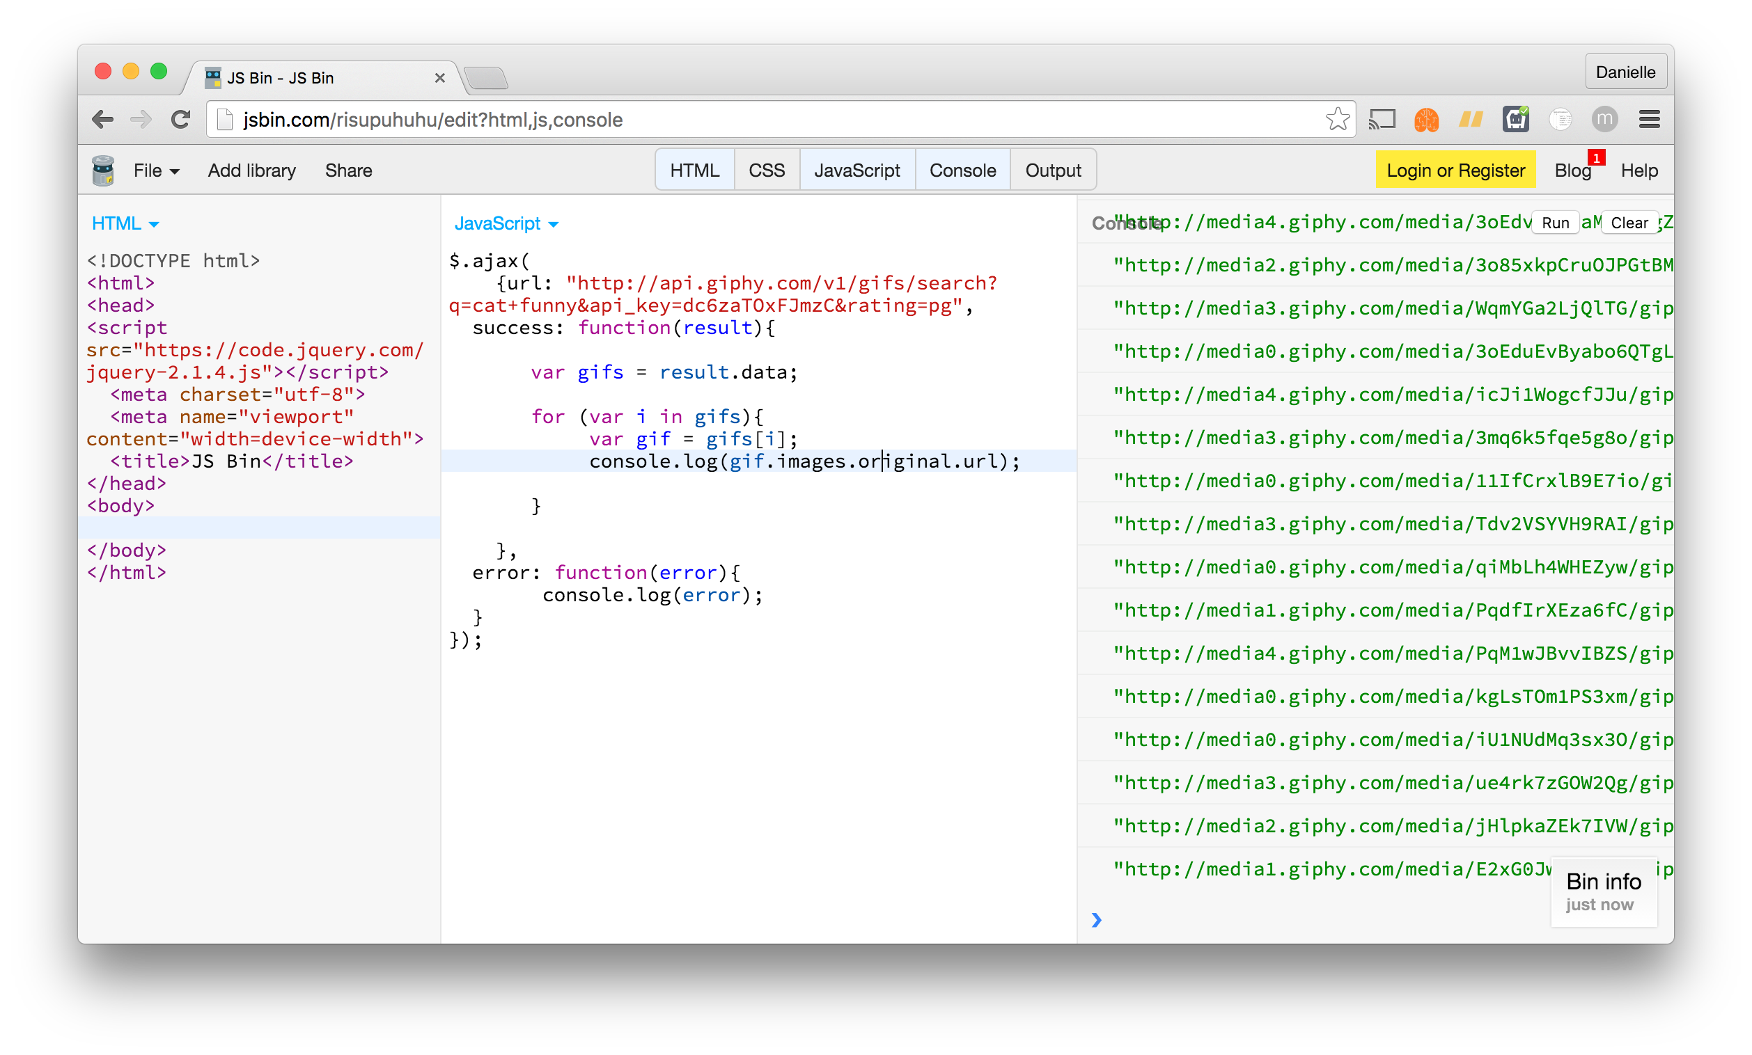Viewport: 1752px width, 1055px height.
Task: Click the console.log(gif.images.original.url) line
Action: (804, 462)
